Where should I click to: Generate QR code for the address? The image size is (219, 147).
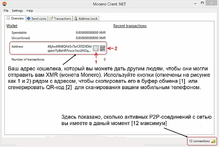[x=103, y=48]
